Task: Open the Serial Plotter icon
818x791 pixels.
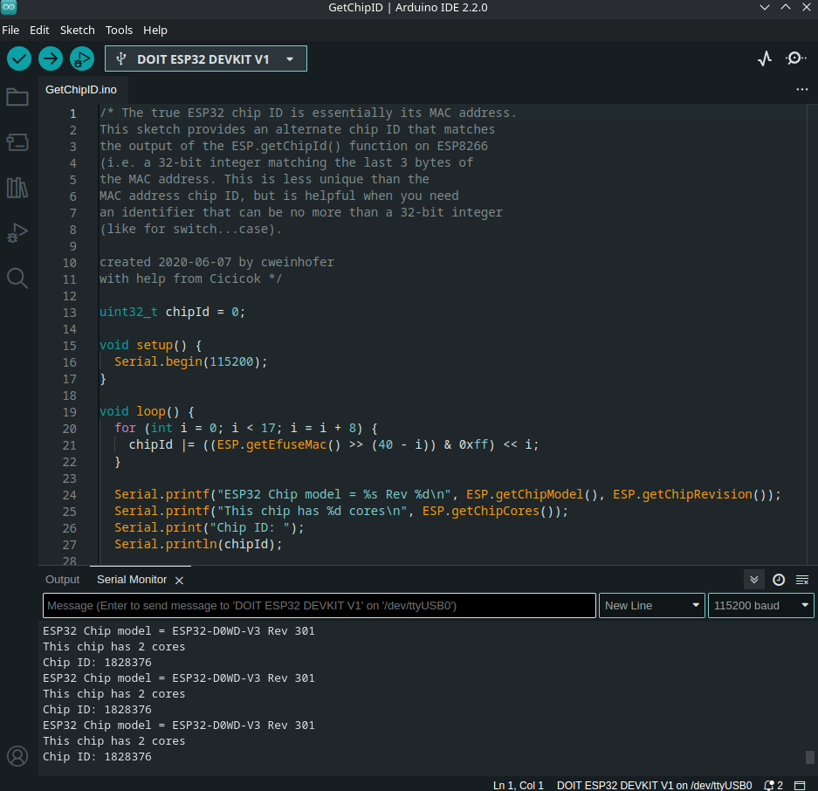Action: [x=764, y=58]
